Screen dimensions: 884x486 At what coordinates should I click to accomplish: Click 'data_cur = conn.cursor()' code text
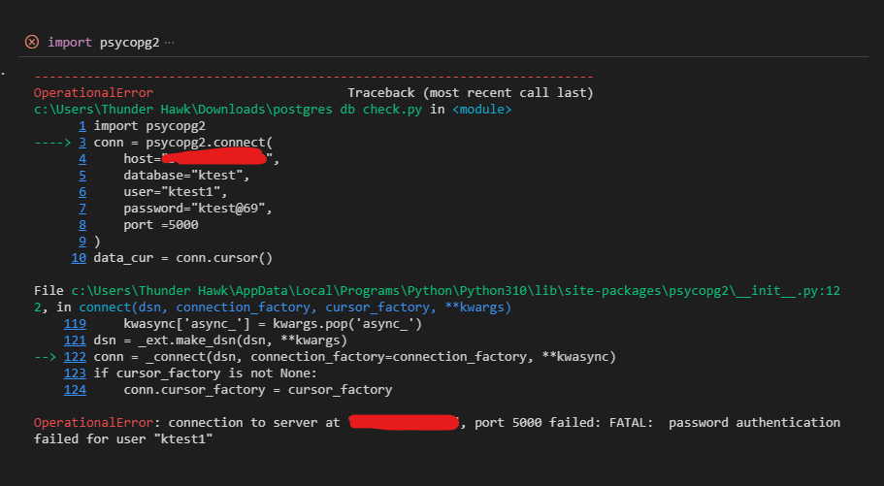(x=183, y=258)
